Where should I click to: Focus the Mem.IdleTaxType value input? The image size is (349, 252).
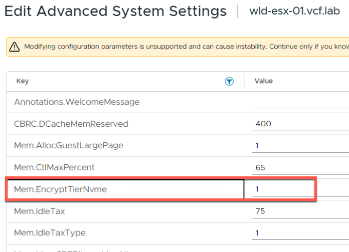(300, 233)
